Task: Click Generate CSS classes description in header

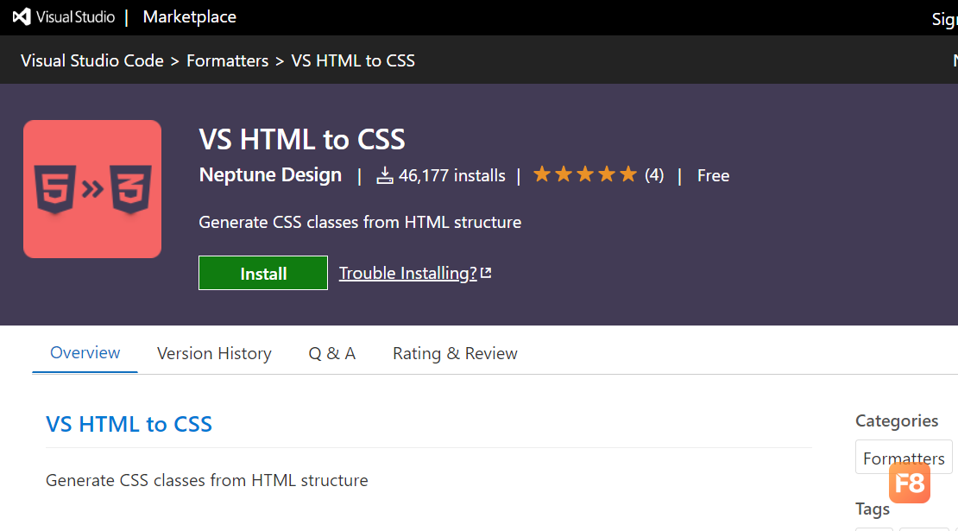Action: coord(360,222)
